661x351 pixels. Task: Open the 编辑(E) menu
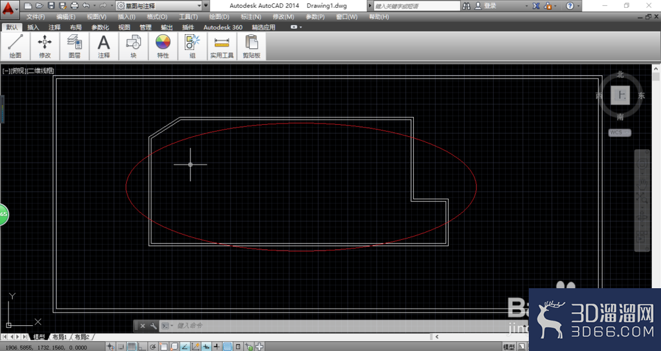click(65, 17)
